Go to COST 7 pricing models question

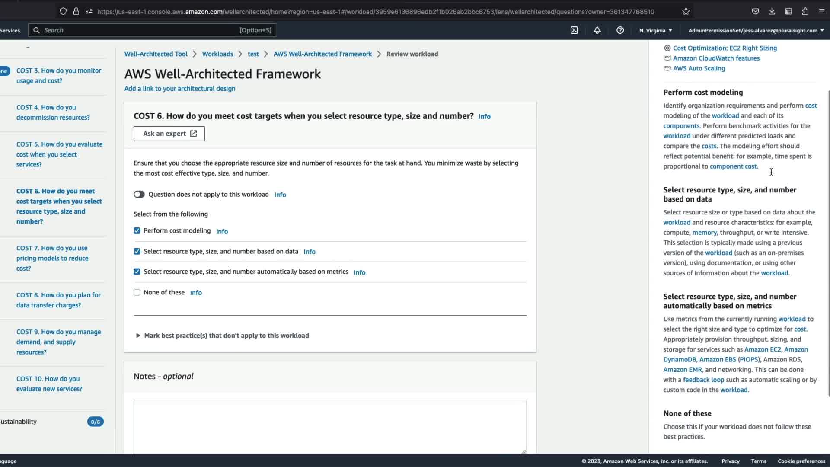tap(52, 258)
